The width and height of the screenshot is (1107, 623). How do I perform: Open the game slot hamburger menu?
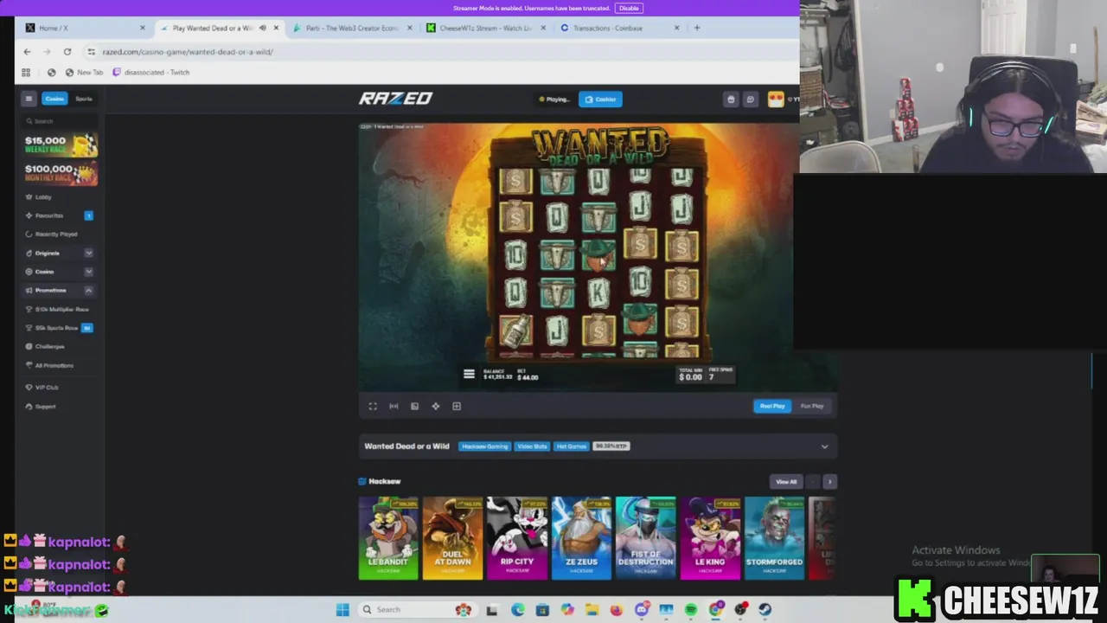[x=469, y=375]
